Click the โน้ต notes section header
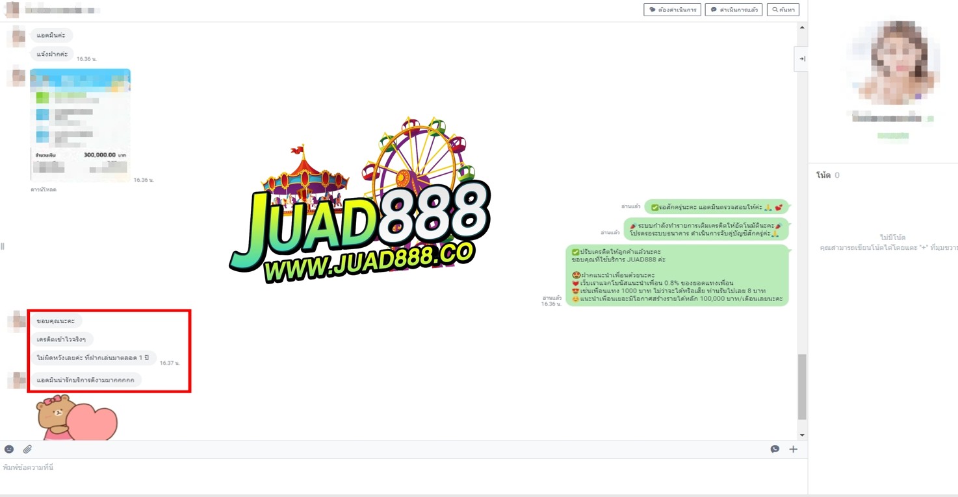 pyautogui.click(x=823, y=175)
